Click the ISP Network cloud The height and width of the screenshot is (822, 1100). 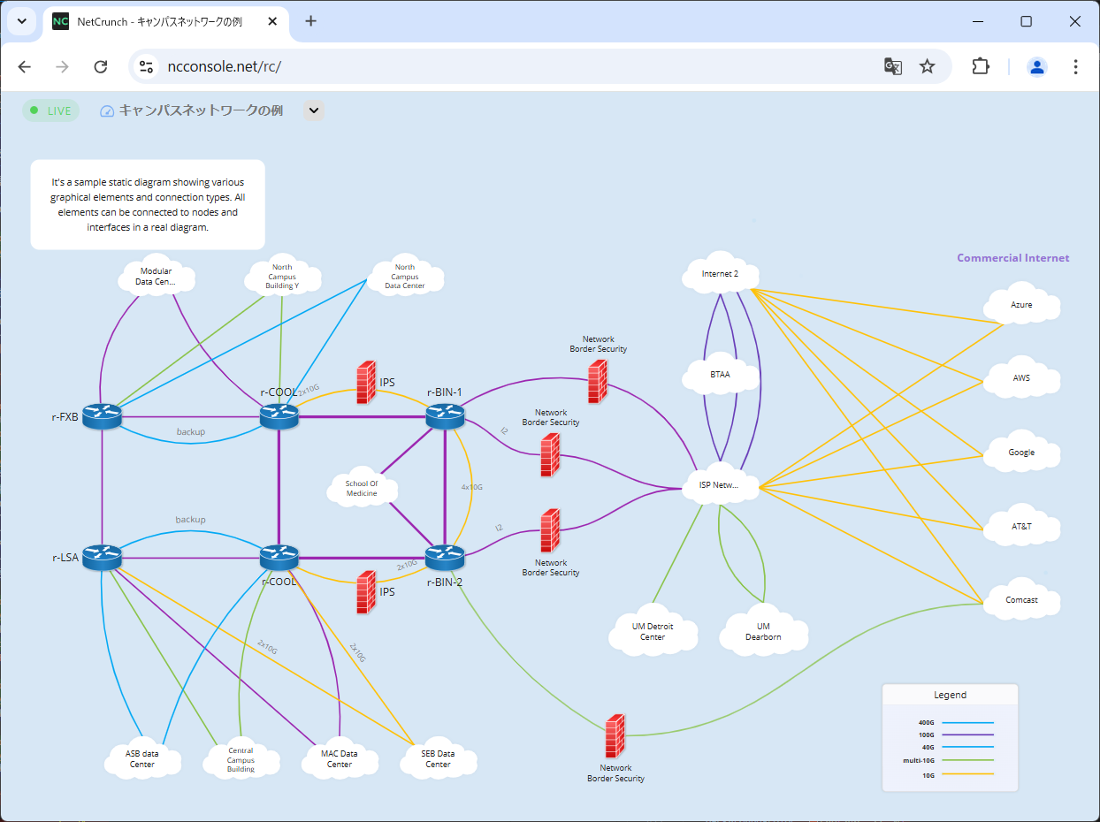click(x=721, y=484)
